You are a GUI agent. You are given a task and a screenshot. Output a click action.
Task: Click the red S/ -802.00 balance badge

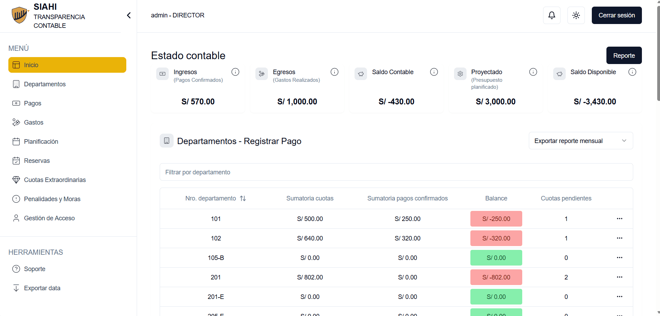click(496, 277)
